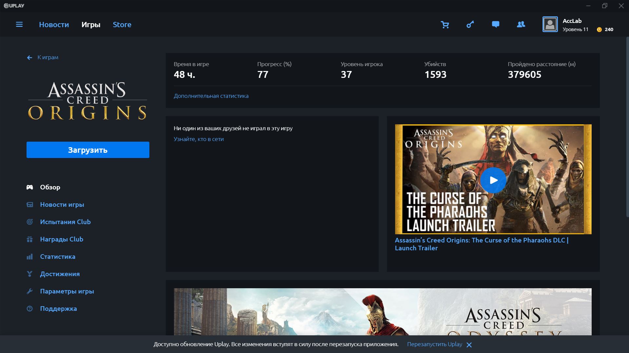The height and width of the screenshot is (353, 629).
Task: Click the Прогресс 77 value
Action: tap(263, 75)
